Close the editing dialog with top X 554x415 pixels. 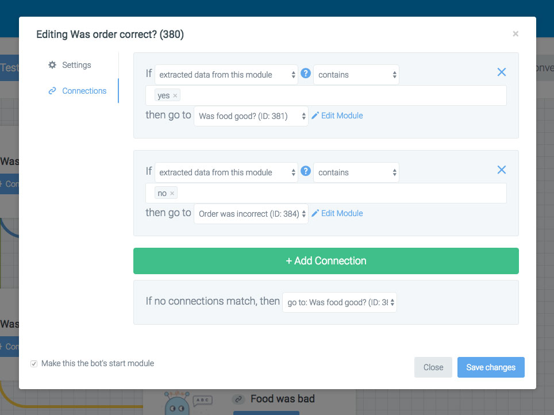515,34
